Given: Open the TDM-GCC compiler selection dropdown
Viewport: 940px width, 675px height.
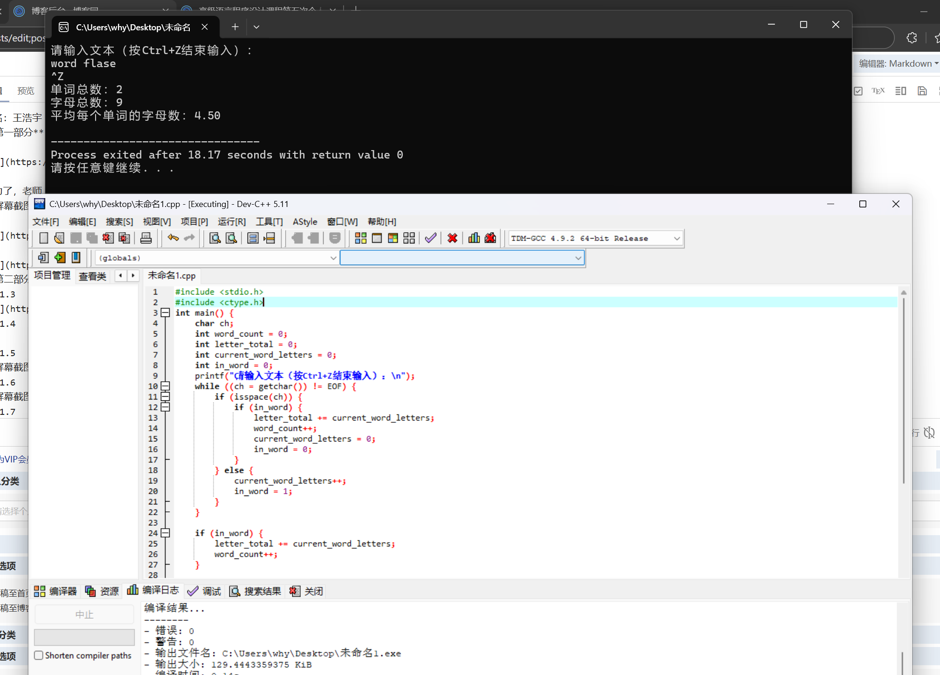Looking at the screenshot, I should (677, 238).
